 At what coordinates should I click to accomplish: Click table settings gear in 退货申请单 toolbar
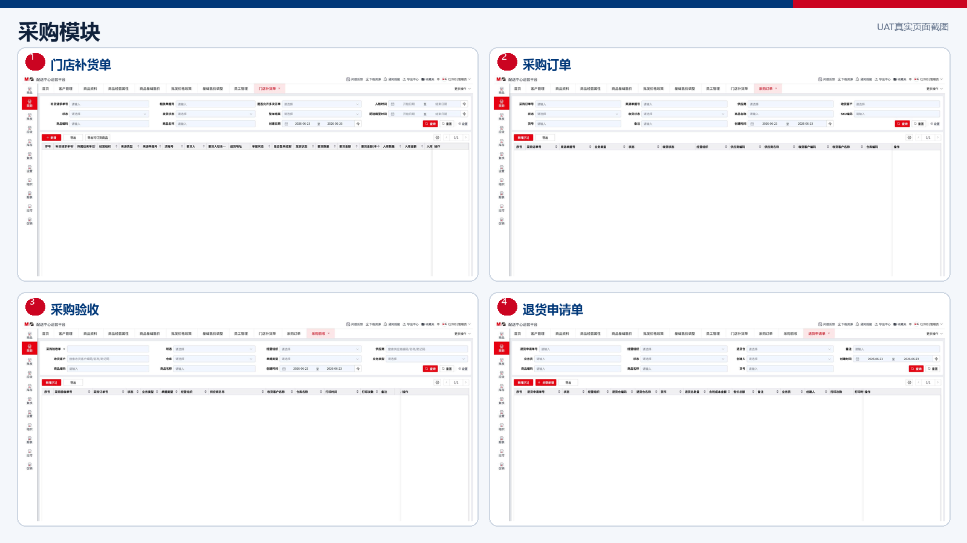tap(909, 383)
